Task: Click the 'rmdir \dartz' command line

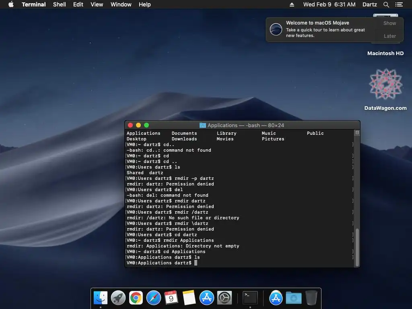Action: pos(167,223)
